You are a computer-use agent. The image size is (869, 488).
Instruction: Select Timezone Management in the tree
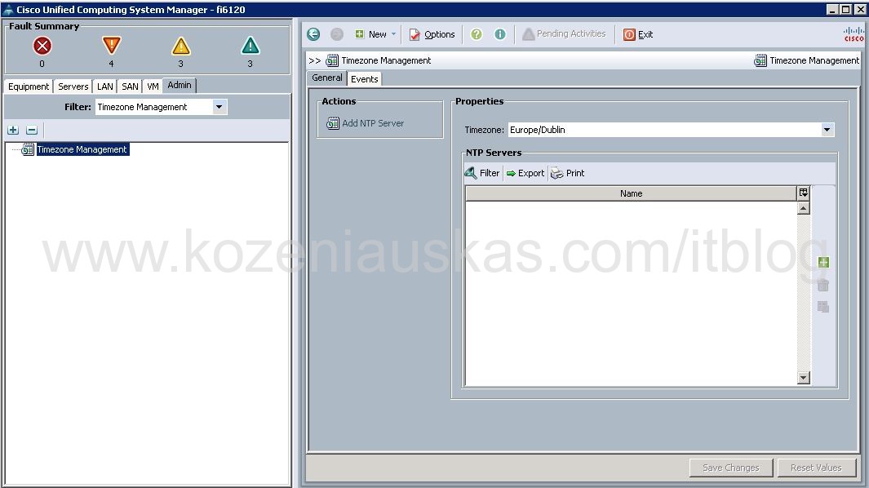pyautogui.click(x=82, y=149)
